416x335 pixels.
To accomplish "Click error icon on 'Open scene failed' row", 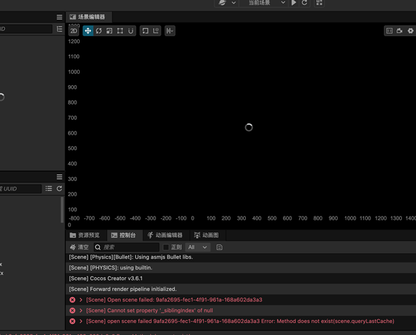I will pos(72,299).
